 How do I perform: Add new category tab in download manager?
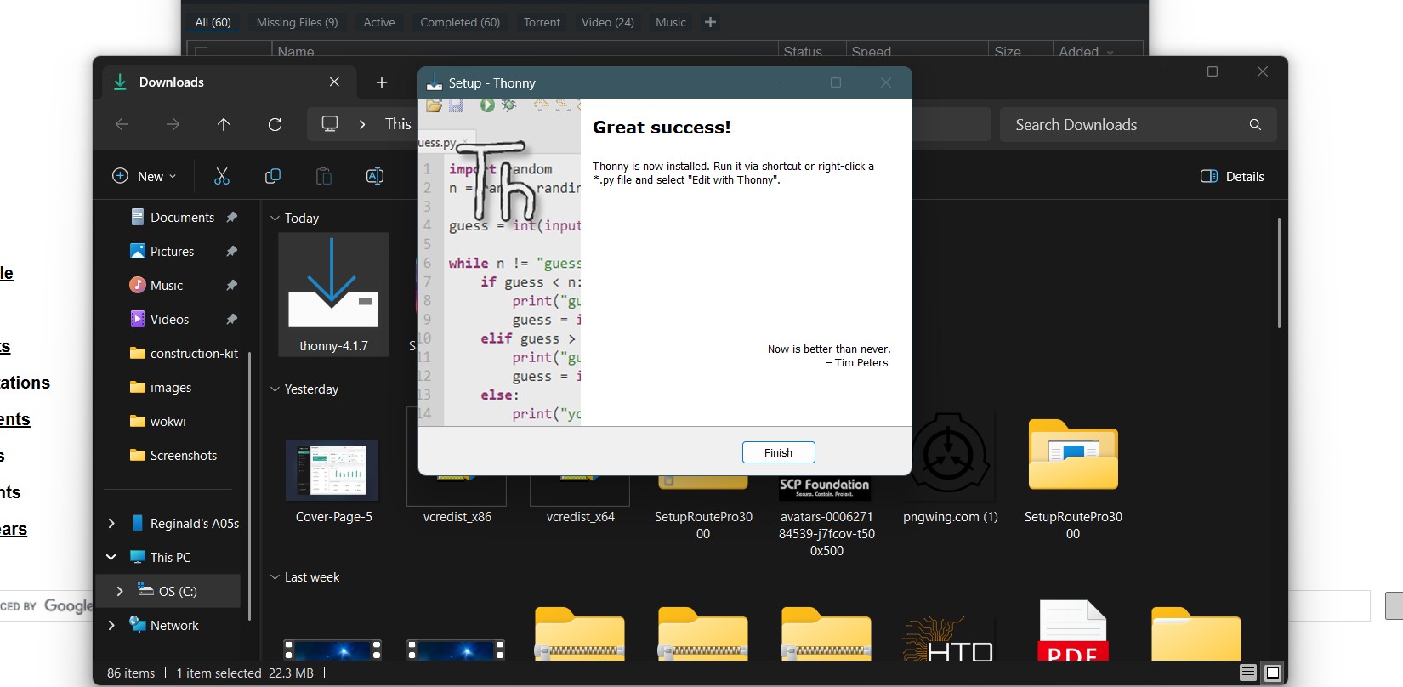pos(710,22)
